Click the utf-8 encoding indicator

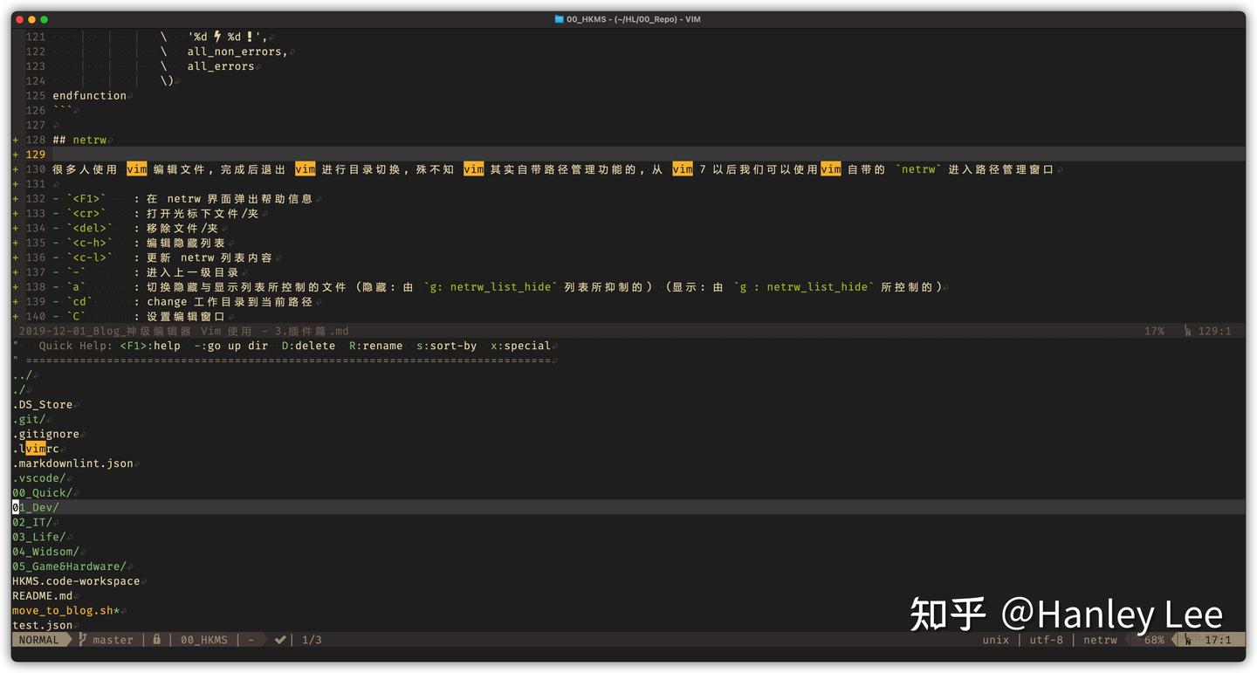pos(1047,640)
